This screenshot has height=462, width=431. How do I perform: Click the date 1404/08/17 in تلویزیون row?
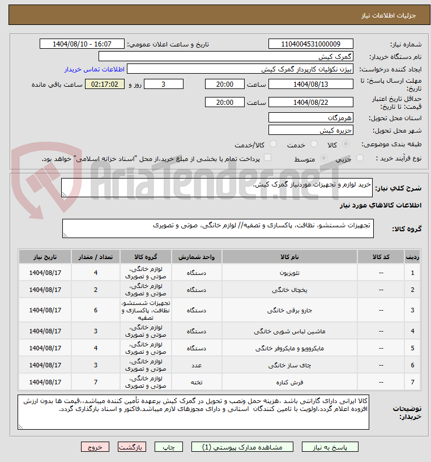(x=45, y=273)
